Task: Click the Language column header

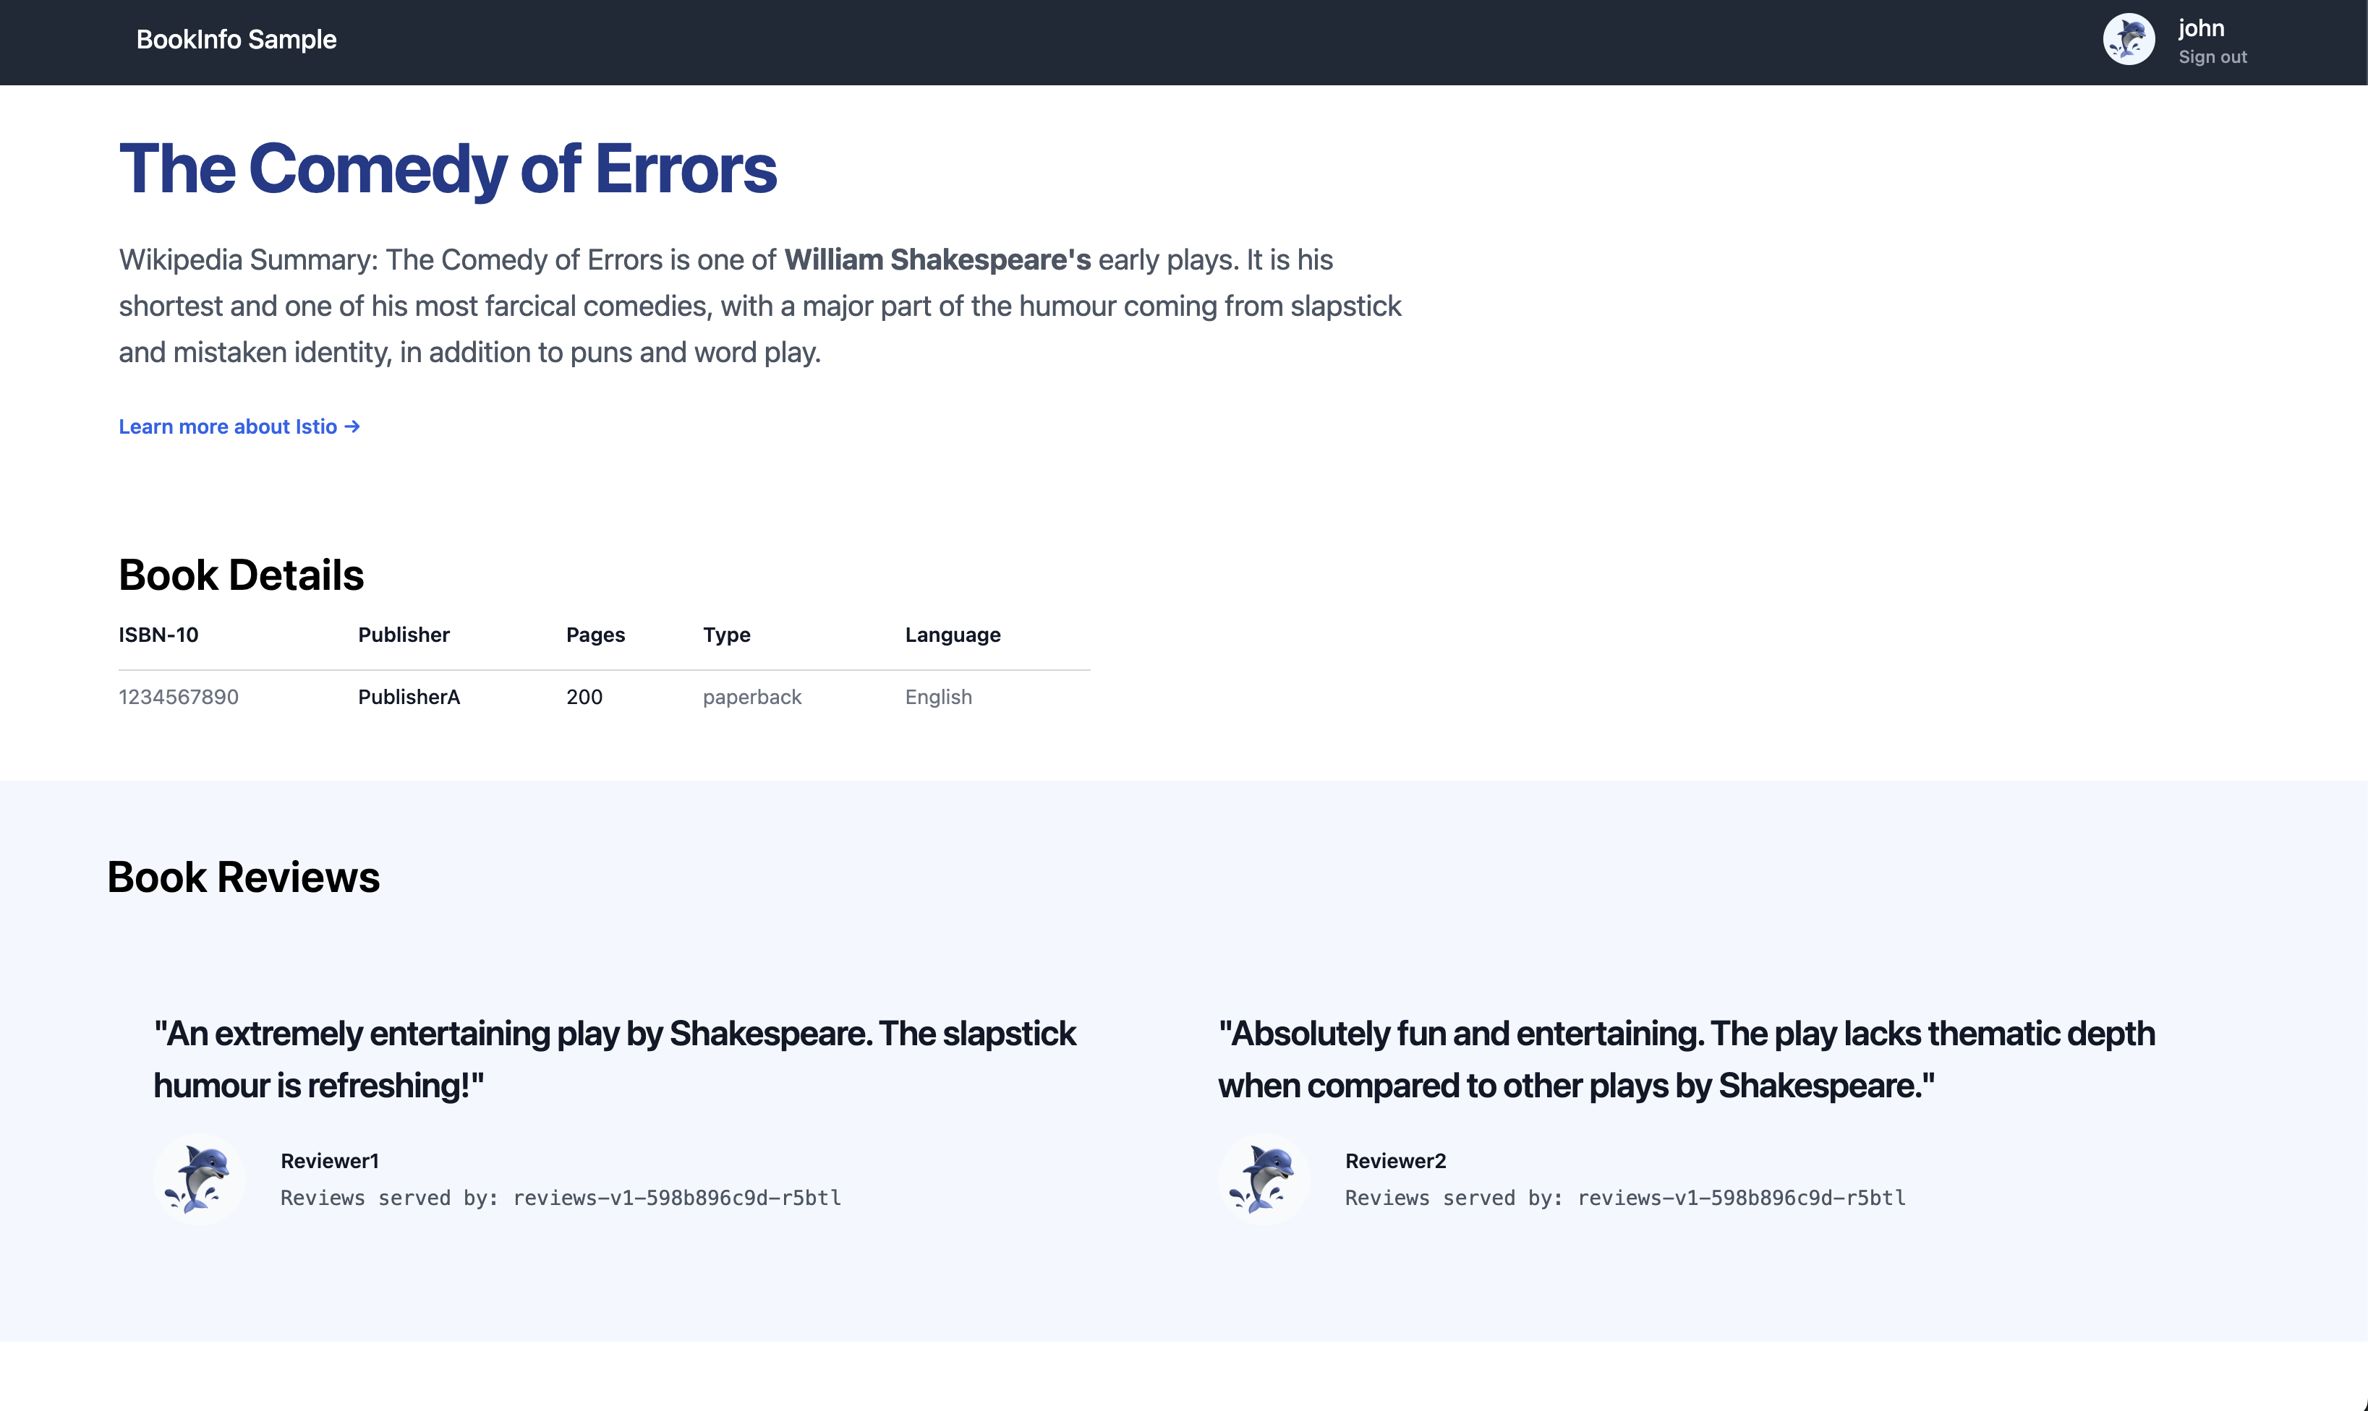Action: pyautogui.click(x=953, y=635)
